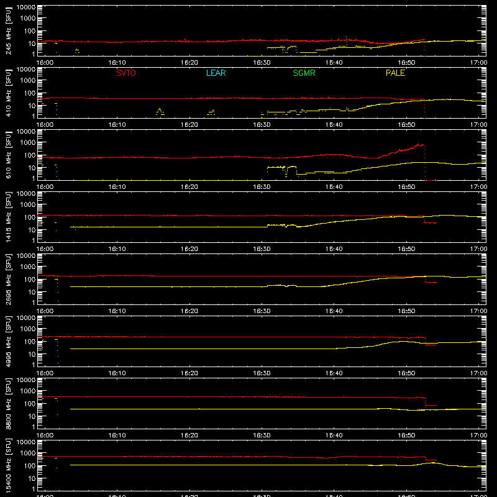
Task: Click the cyan LEAR station label
Action: (216, 73)
